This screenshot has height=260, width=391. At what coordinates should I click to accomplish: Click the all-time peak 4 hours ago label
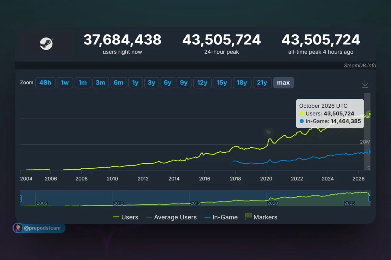321,52
